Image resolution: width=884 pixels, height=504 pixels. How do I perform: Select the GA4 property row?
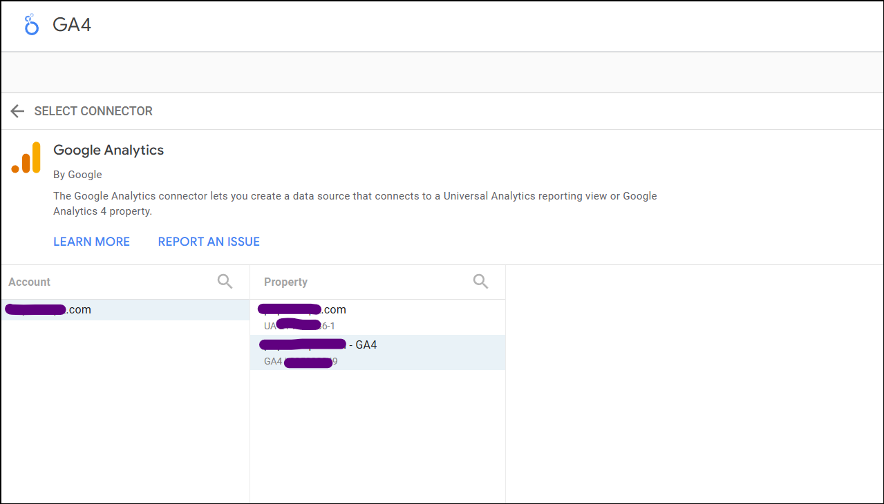coord(377,352)
